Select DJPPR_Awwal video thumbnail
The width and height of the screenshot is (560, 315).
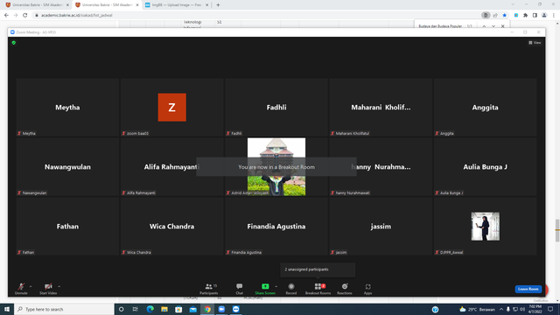click(x=485, y=227)
